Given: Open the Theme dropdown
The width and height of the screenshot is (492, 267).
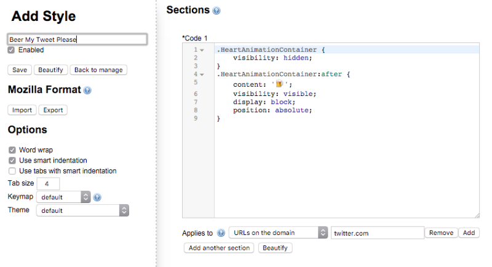Looking at the screenshot, I should [82, 210].
